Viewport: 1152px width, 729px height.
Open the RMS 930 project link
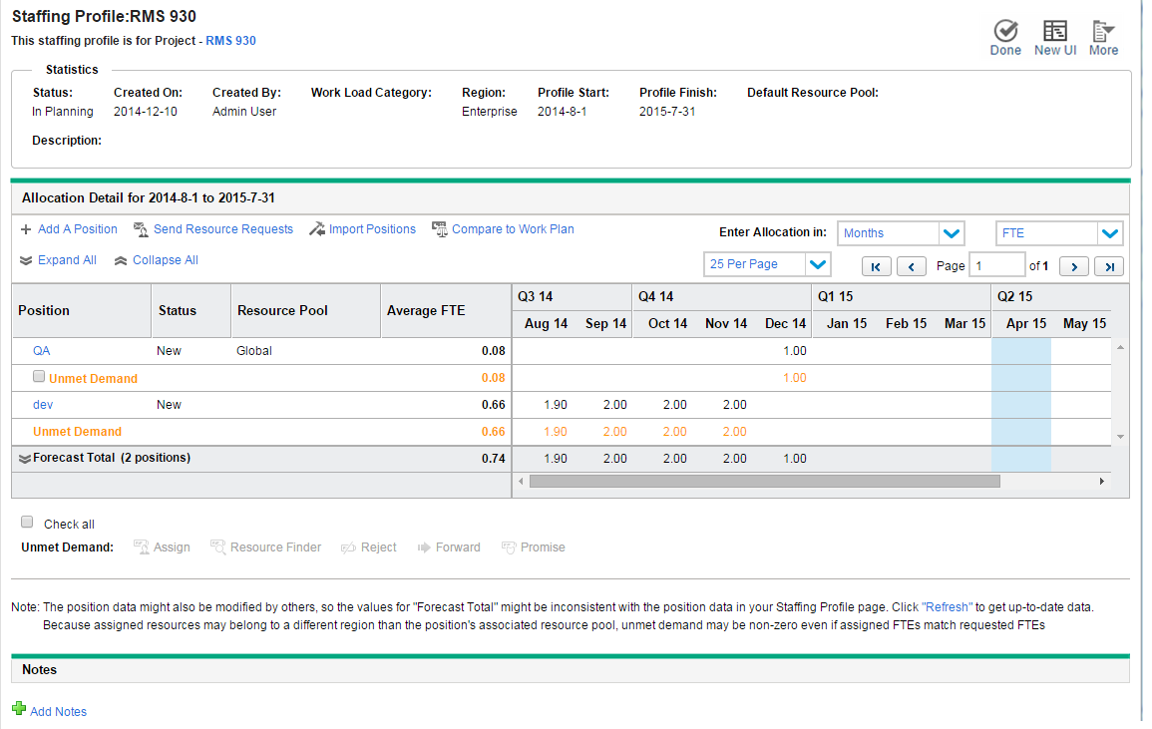coord(230,41)
